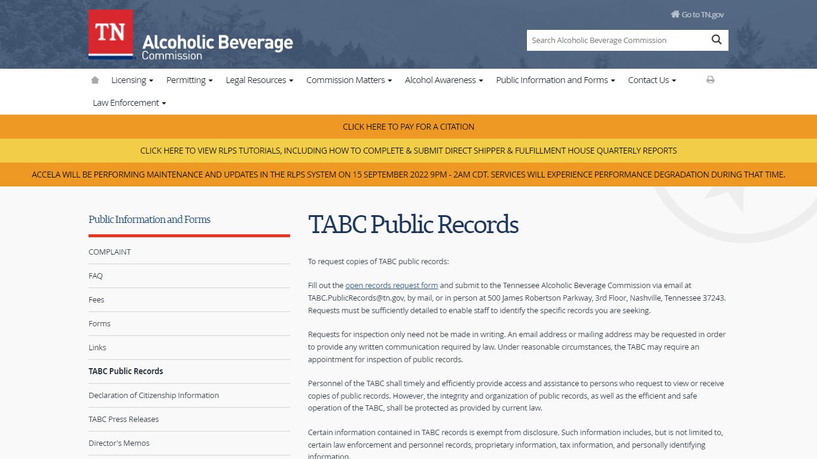Click the TN state logo

[111, 34]
